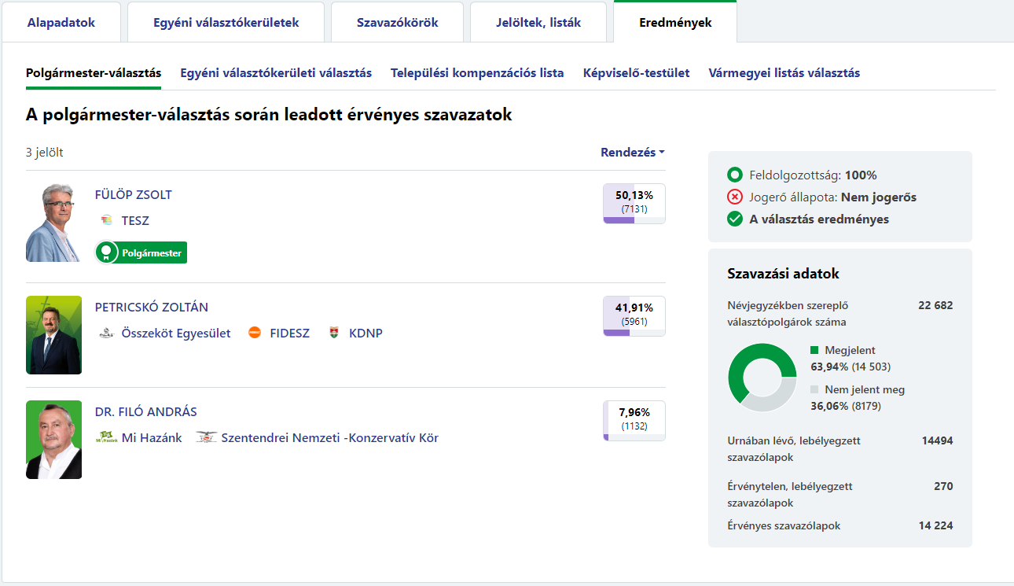Click the Mi Hazánk party logo

tap(105, 437)
